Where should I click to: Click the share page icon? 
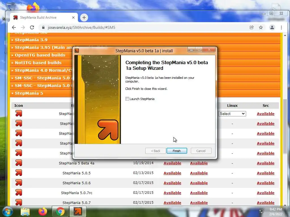(251, 27)
